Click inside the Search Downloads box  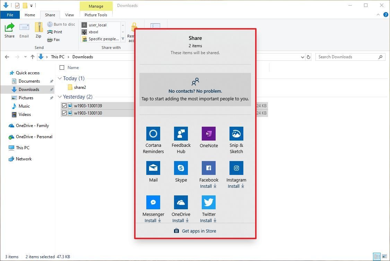pyautogui.click(x=347, y=57)
